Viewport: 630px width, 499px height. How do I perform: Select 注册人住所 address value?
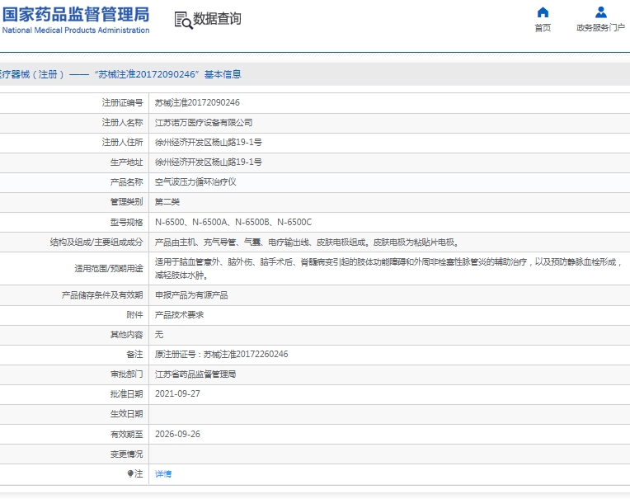209,142
